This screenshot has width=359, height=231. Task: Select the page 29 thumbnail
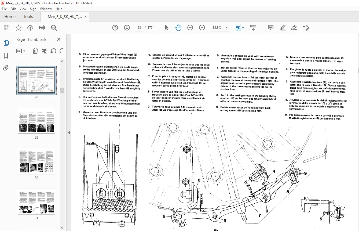point(36,121)
